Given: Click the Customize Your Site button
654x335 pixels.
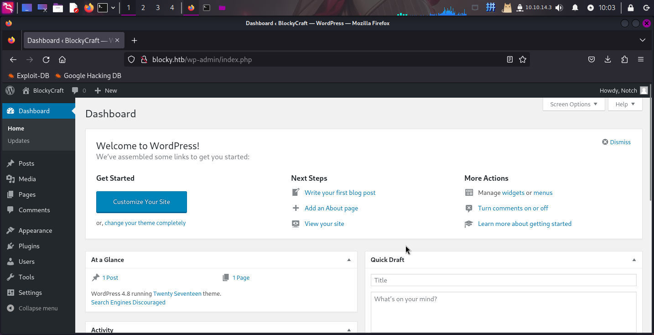Looking at the screenshot, I should (x=141, y=202).
